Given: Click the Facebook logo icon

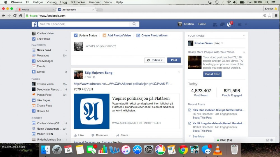Looking at the screenshot, I should tap(34, 24).
